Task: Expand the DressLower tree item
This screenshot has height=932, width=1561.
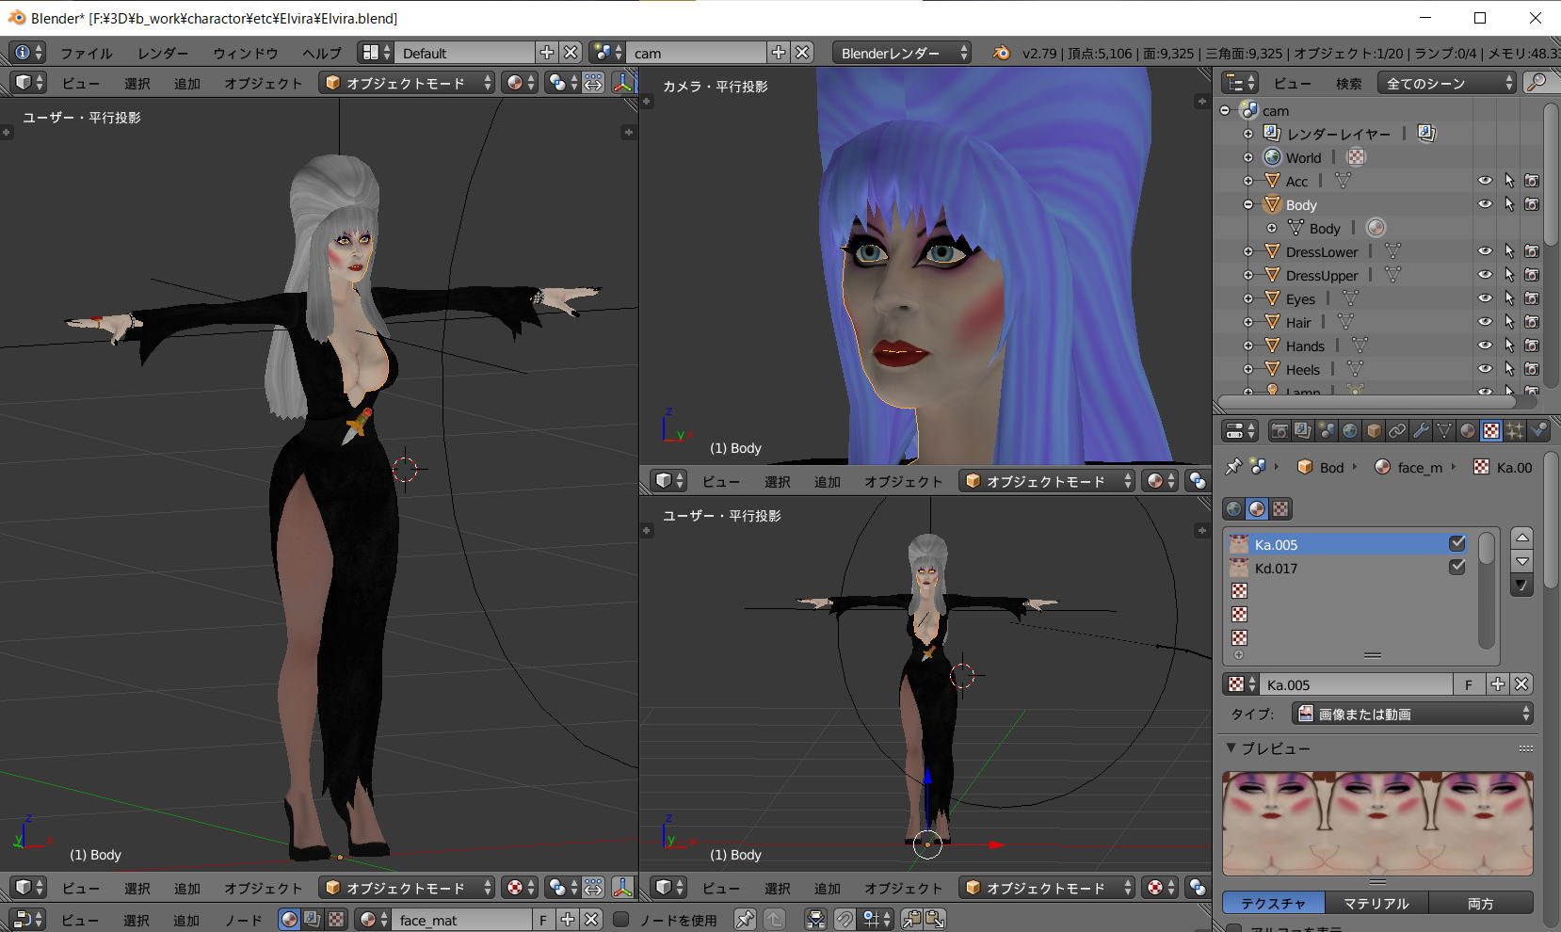Action: (1248, 252)
